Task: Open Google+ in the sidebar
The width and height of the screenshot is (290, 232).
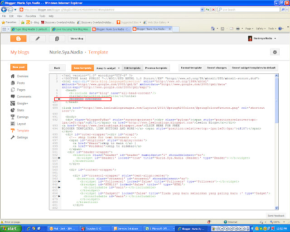Action: point(22,104)
